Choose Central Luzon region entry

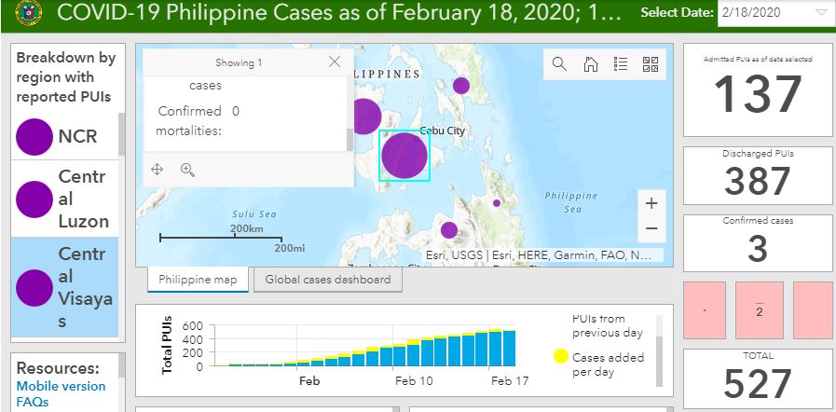click(63, 199)
